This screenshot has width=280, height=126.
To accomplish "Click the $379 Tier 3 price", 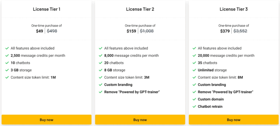I will point(225,31).
